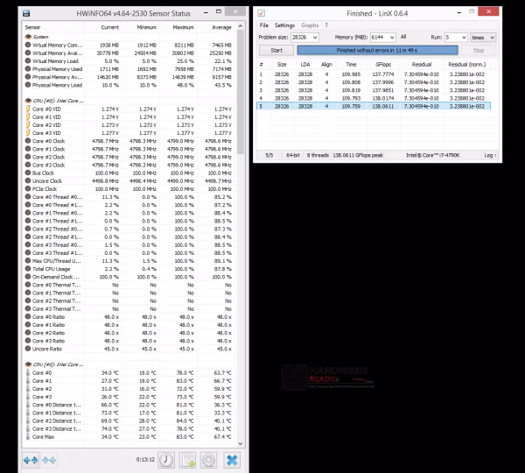Click the finished progress bar in LinX
Screen dimensions: 525x473
[x=377, y=50]
